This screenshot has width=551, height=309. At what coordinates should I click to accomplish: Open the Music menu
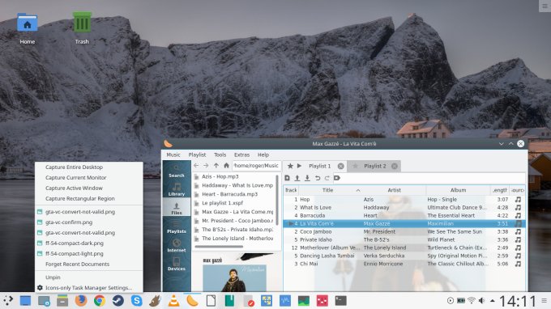coord(173,154)
